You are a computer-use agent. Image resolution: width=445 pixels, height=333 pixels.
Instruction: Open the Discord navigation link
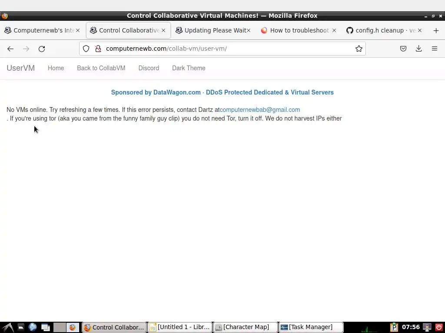[149, 68]
